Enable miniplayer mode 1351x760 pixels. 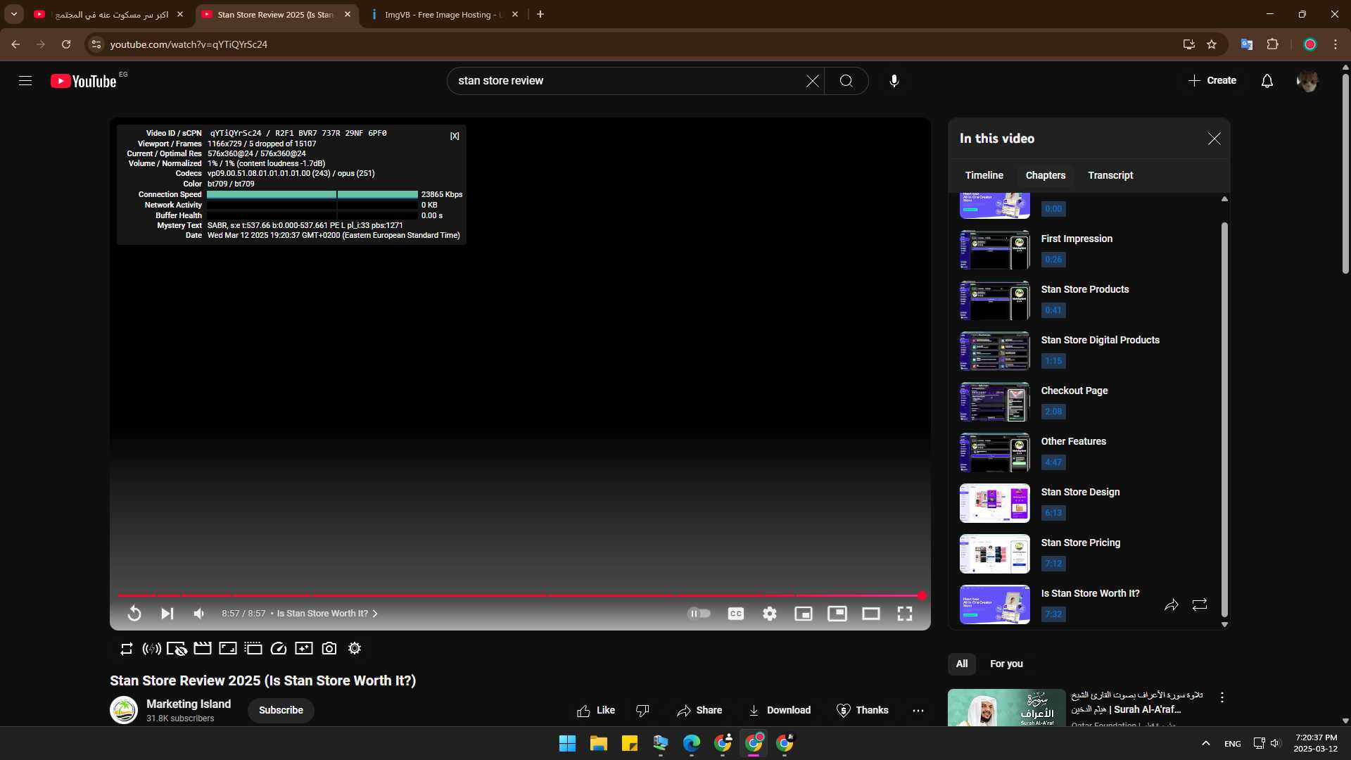tap(803, 614)
